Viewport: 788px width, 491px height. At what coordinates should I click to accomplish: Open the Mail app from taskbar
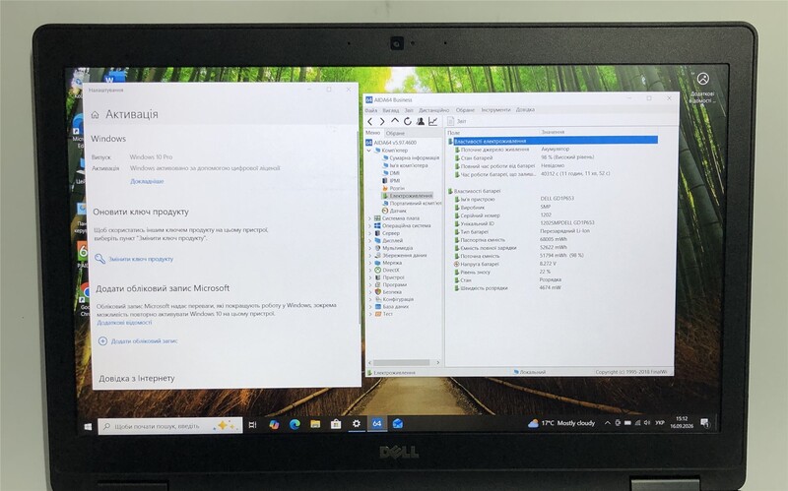coord(398,424)
